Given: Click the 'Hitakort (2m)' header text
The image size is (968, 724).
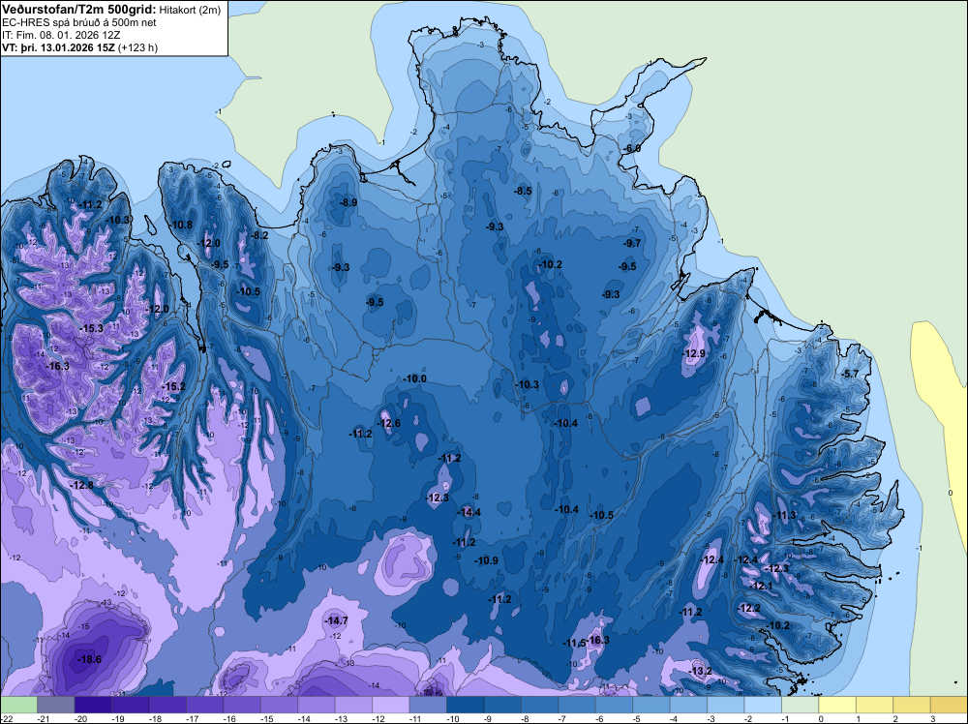Looking at the screenshot, I should [x=190, y=10].
